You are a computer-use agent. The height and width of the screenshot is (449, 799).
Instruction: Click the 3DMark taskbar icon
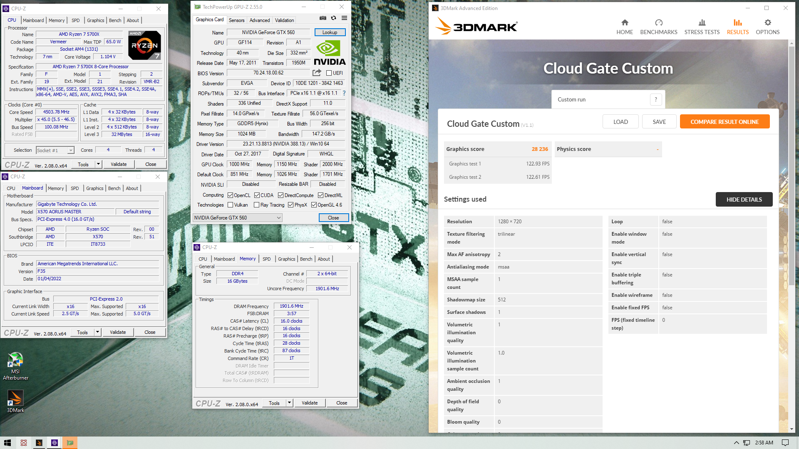(39, 443)
